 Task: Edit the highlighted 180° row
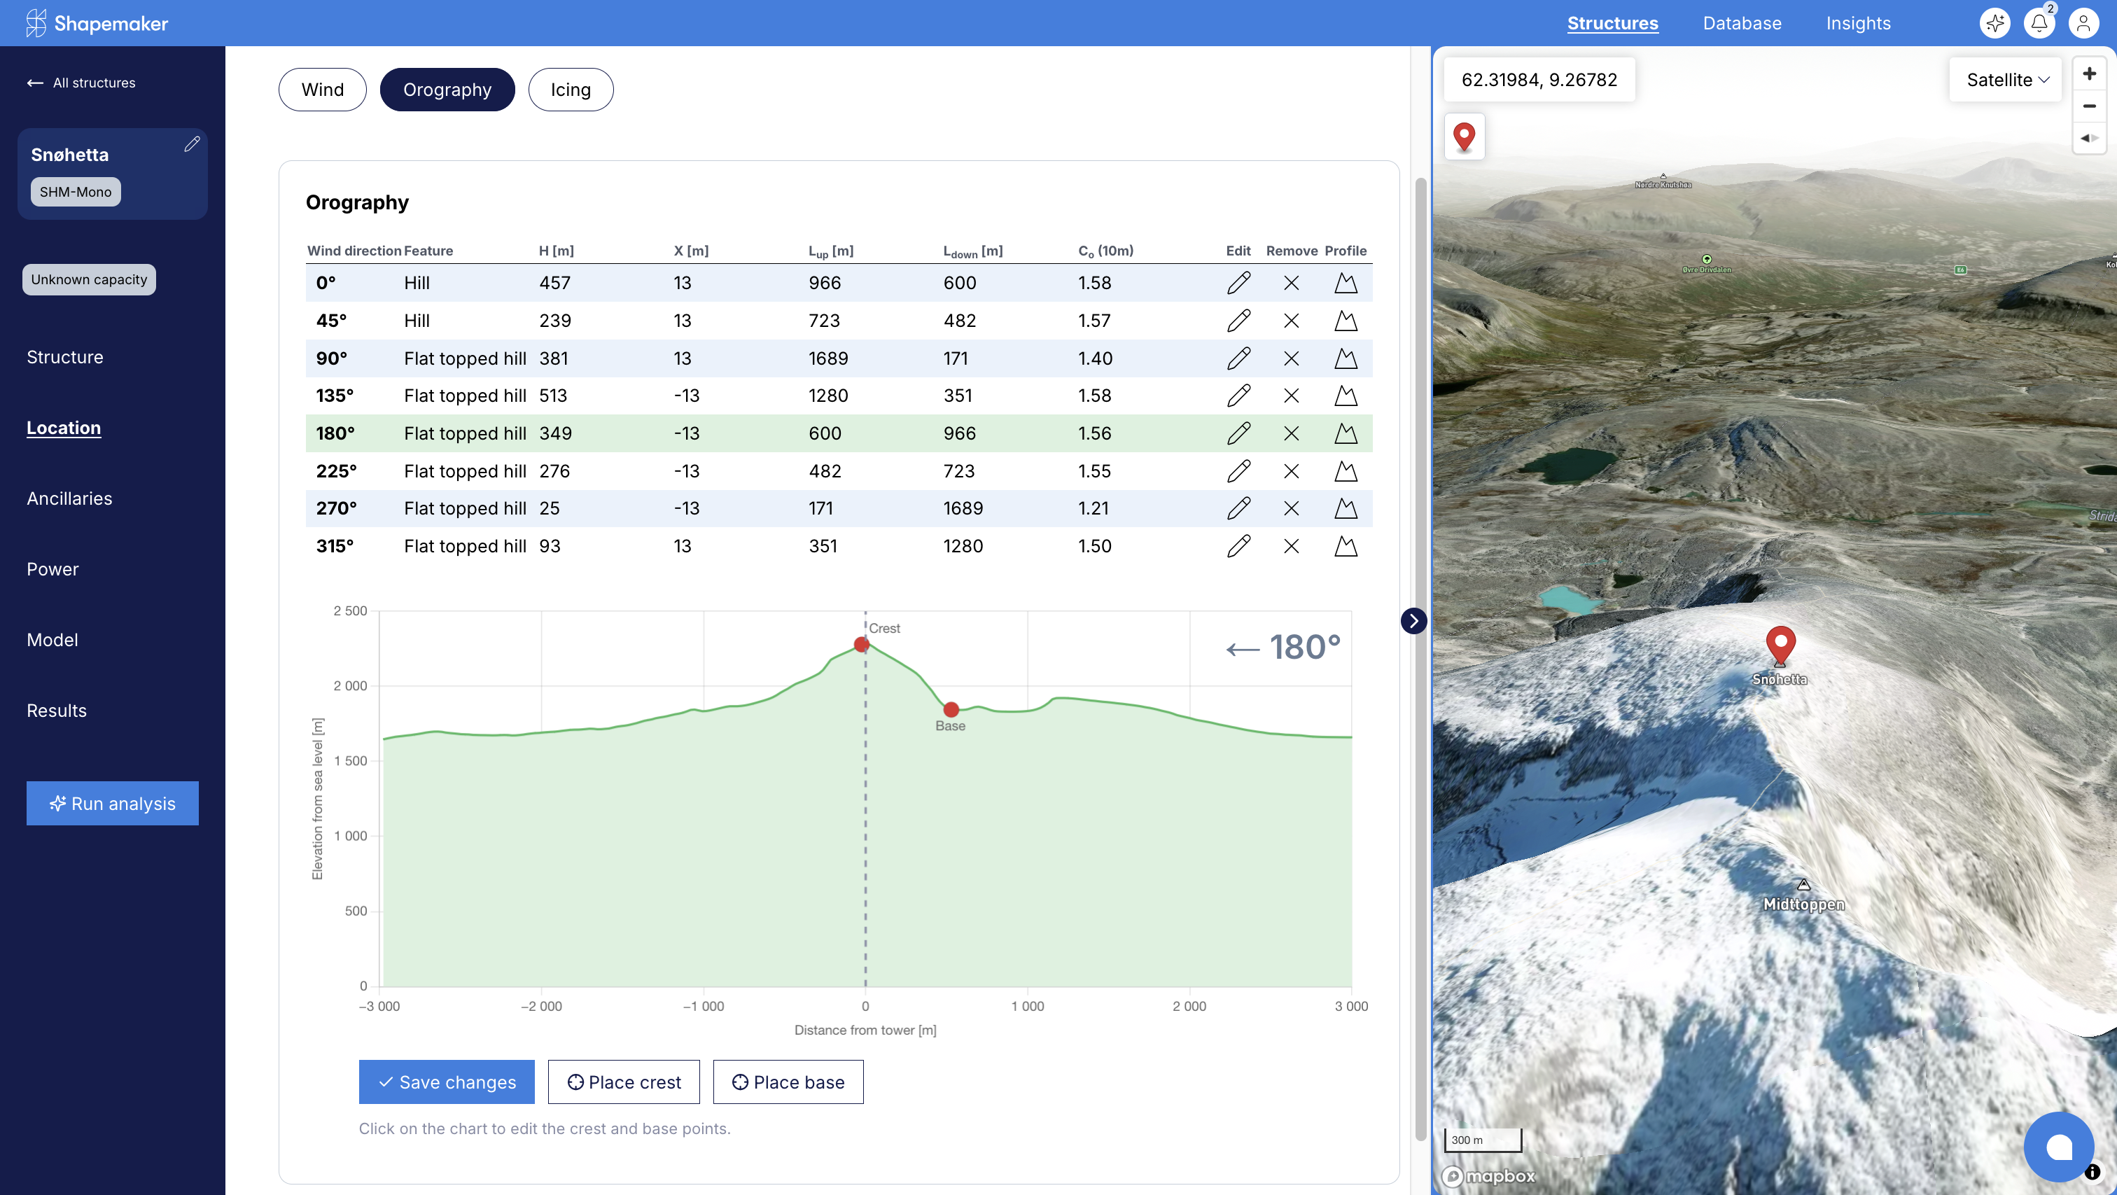click(x=1238, y=433)
